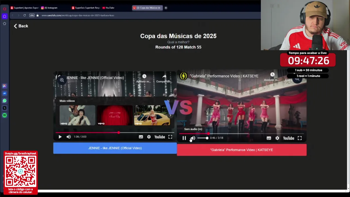
Task: Click the Opera logo menu icon
Action: click(x=5, y=9)
